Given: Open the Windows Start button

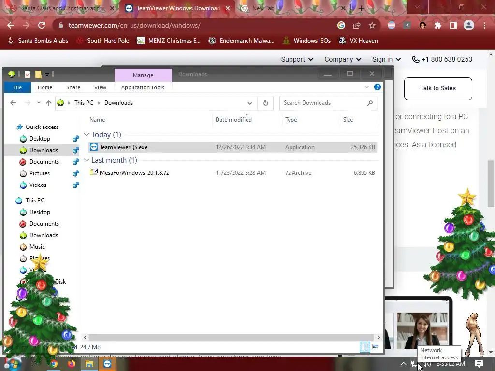Looking at the screenshot, I should click(x=13, y=364).
